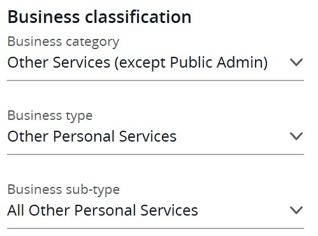Viewport: 318px width, 236px height.
Task: Open the Business category dropdown
Action: point(155,63)
